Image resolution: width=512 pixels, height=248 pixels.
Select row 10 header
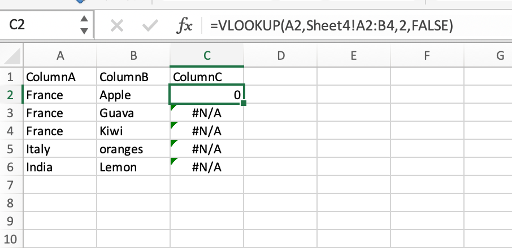10,239
